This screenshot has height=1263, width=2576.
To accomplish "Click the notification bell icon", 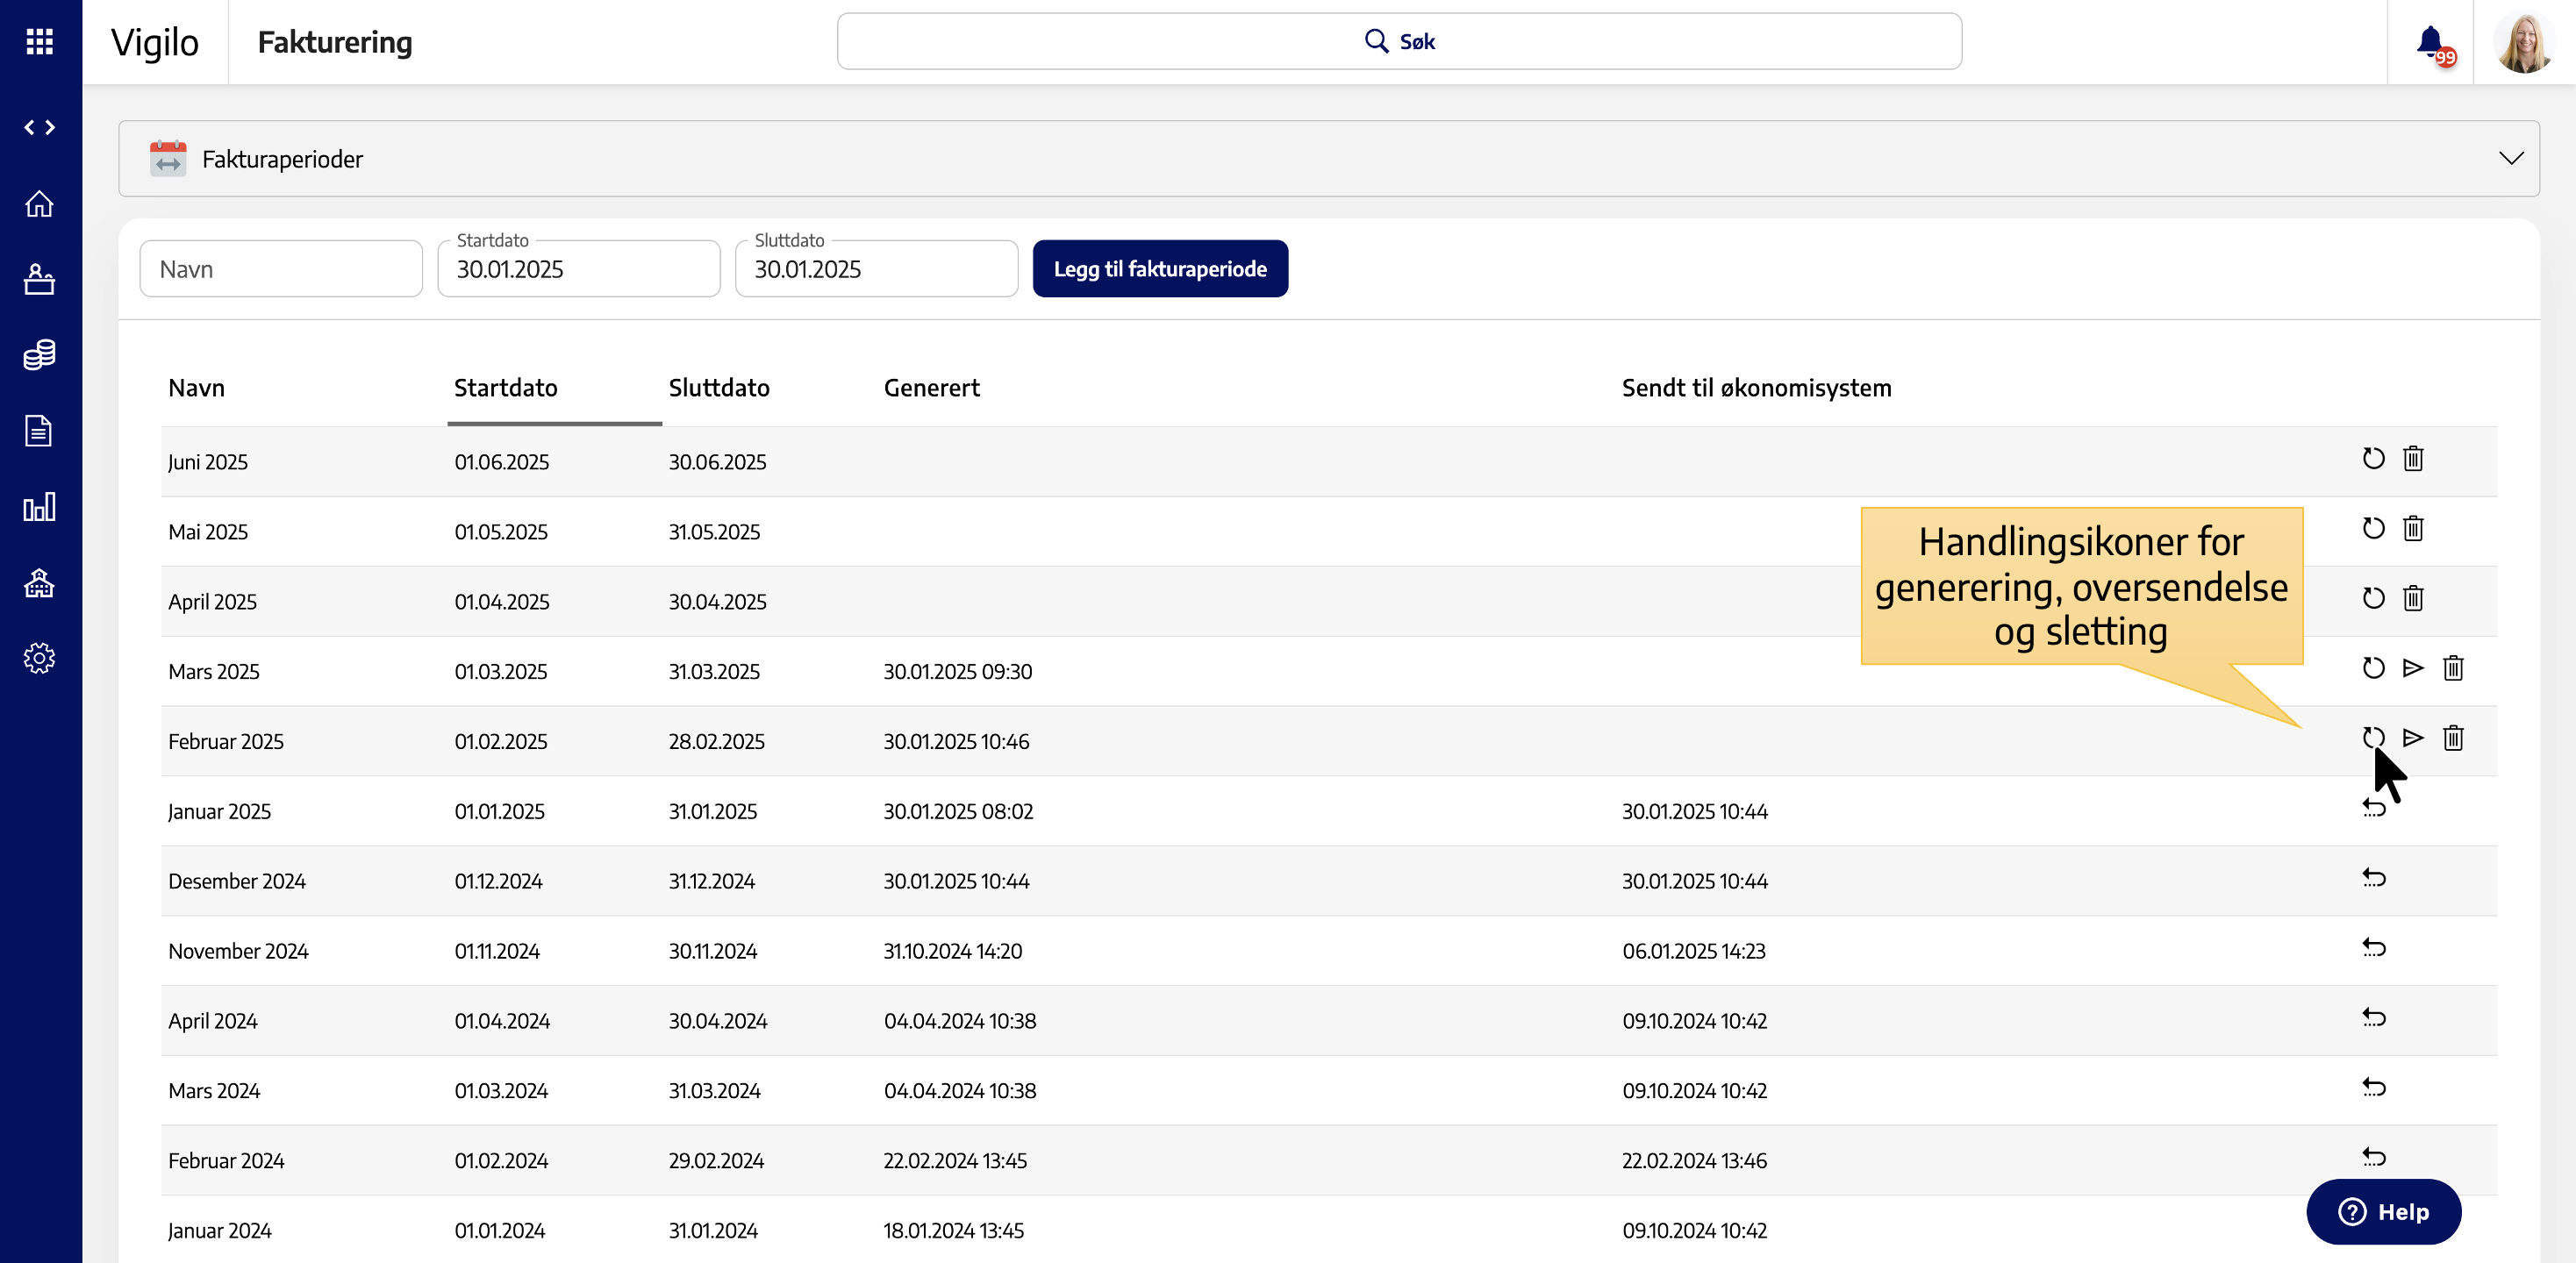I will click(x=2430, y=41).
